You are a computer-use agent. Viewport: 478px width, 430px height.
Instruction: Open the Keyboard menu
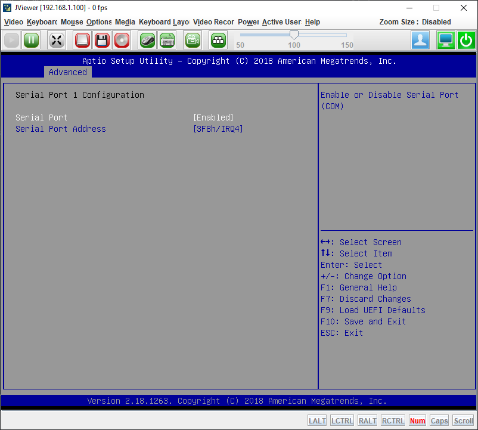(x=42, y=22)
